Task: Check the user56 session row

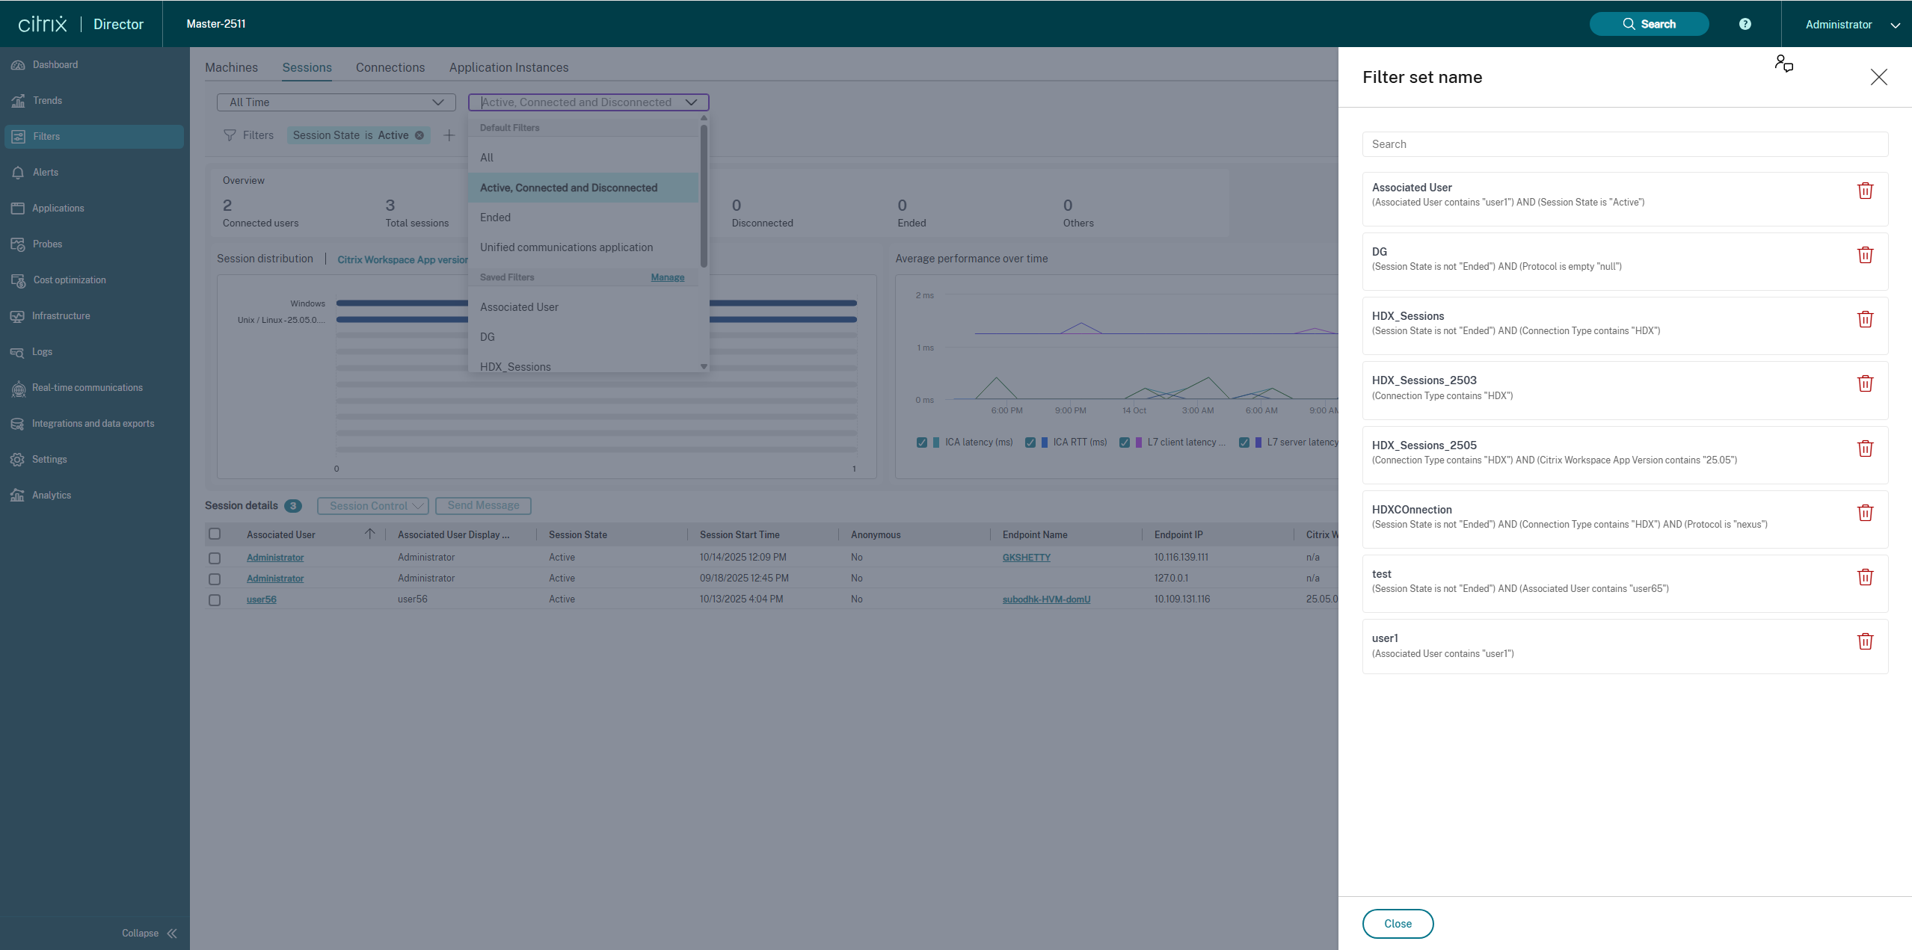Action: (x=215, y=599)
